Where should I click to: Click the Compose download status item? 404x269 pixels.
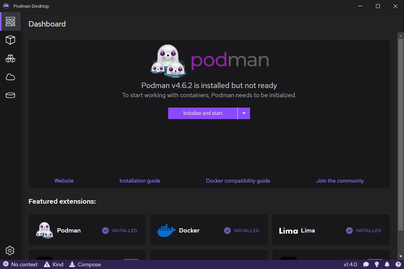click(x=85, y=264)
